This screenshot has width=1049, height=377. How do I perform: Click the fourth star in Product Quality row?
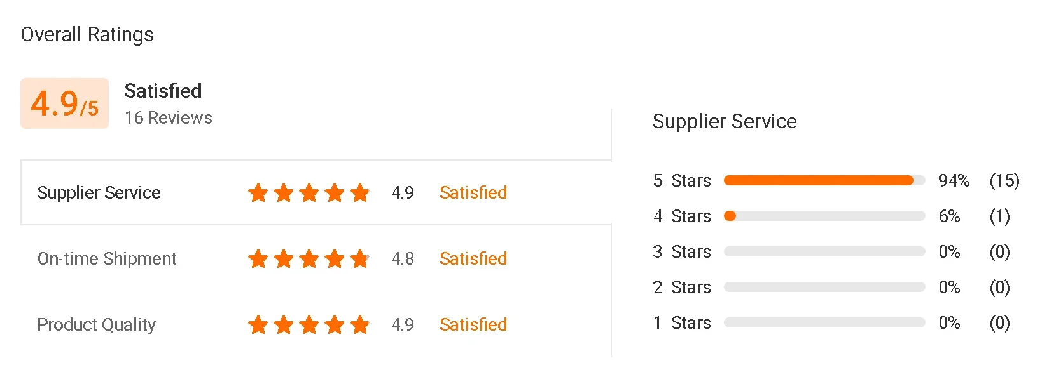point(335,324)
